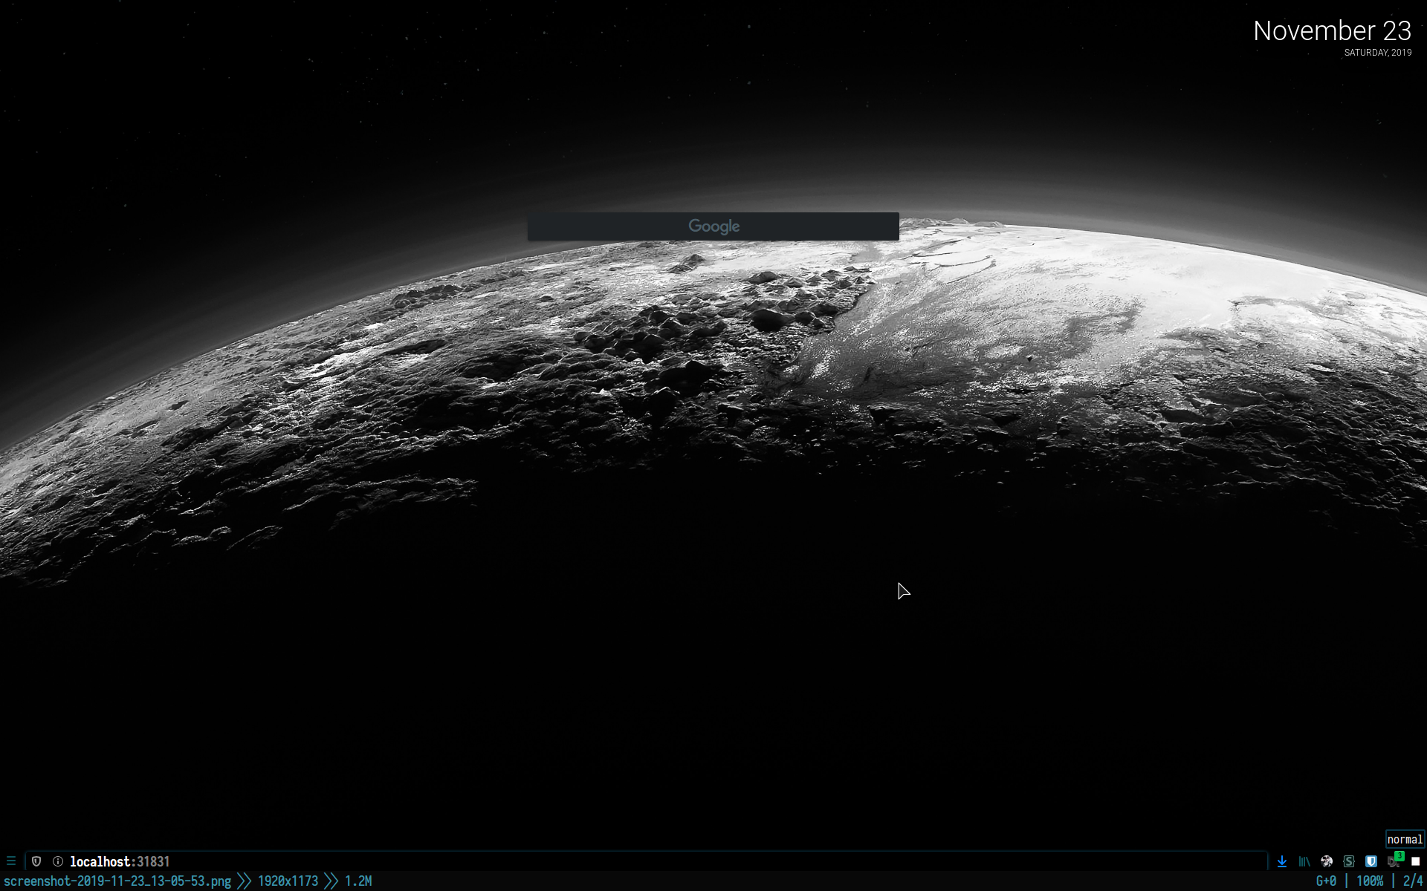Click the 2/4 image counter
This screenshot has width=1427, height=891.
[x=1413, y=881]
